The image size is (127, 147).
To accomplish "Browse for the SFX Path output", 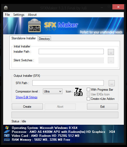I will [112, 83].
